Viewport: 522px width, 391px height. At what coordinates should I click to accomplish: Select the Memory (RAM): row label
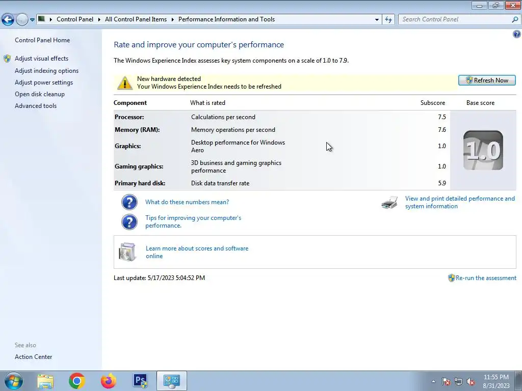coord(137,130)
